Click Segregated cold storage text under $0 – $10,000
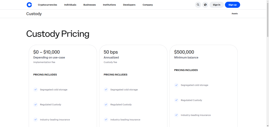Screen dimensions: 269x127 coord(54,90)
